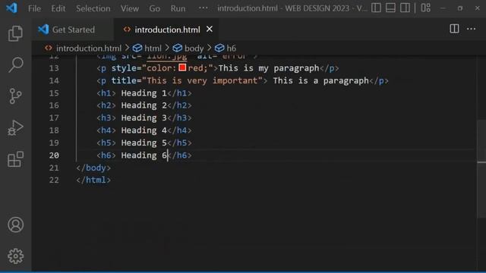Open the Go menu

155,8
